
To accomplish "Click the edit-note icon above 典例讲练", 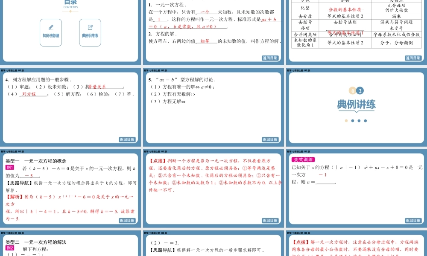I will (90, 27).
